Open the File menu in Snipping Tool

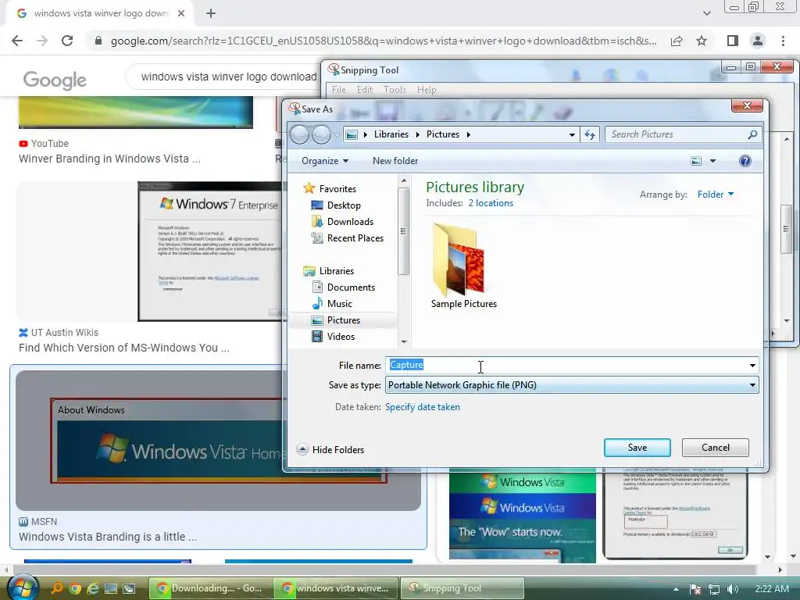point(339,90)
